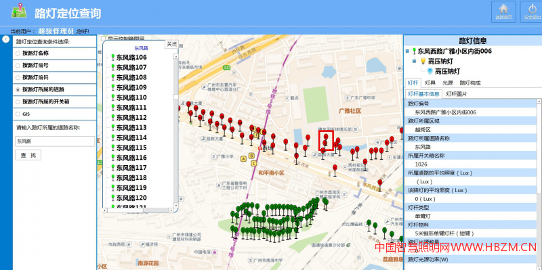
Task: Select the GIS radio option
Action: click(18, 114)
